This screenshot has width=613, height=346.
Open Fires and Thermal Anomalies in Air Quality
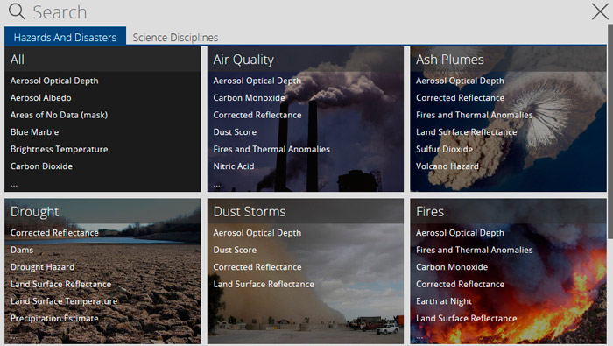pyautogui.click(x=271, y=149)
